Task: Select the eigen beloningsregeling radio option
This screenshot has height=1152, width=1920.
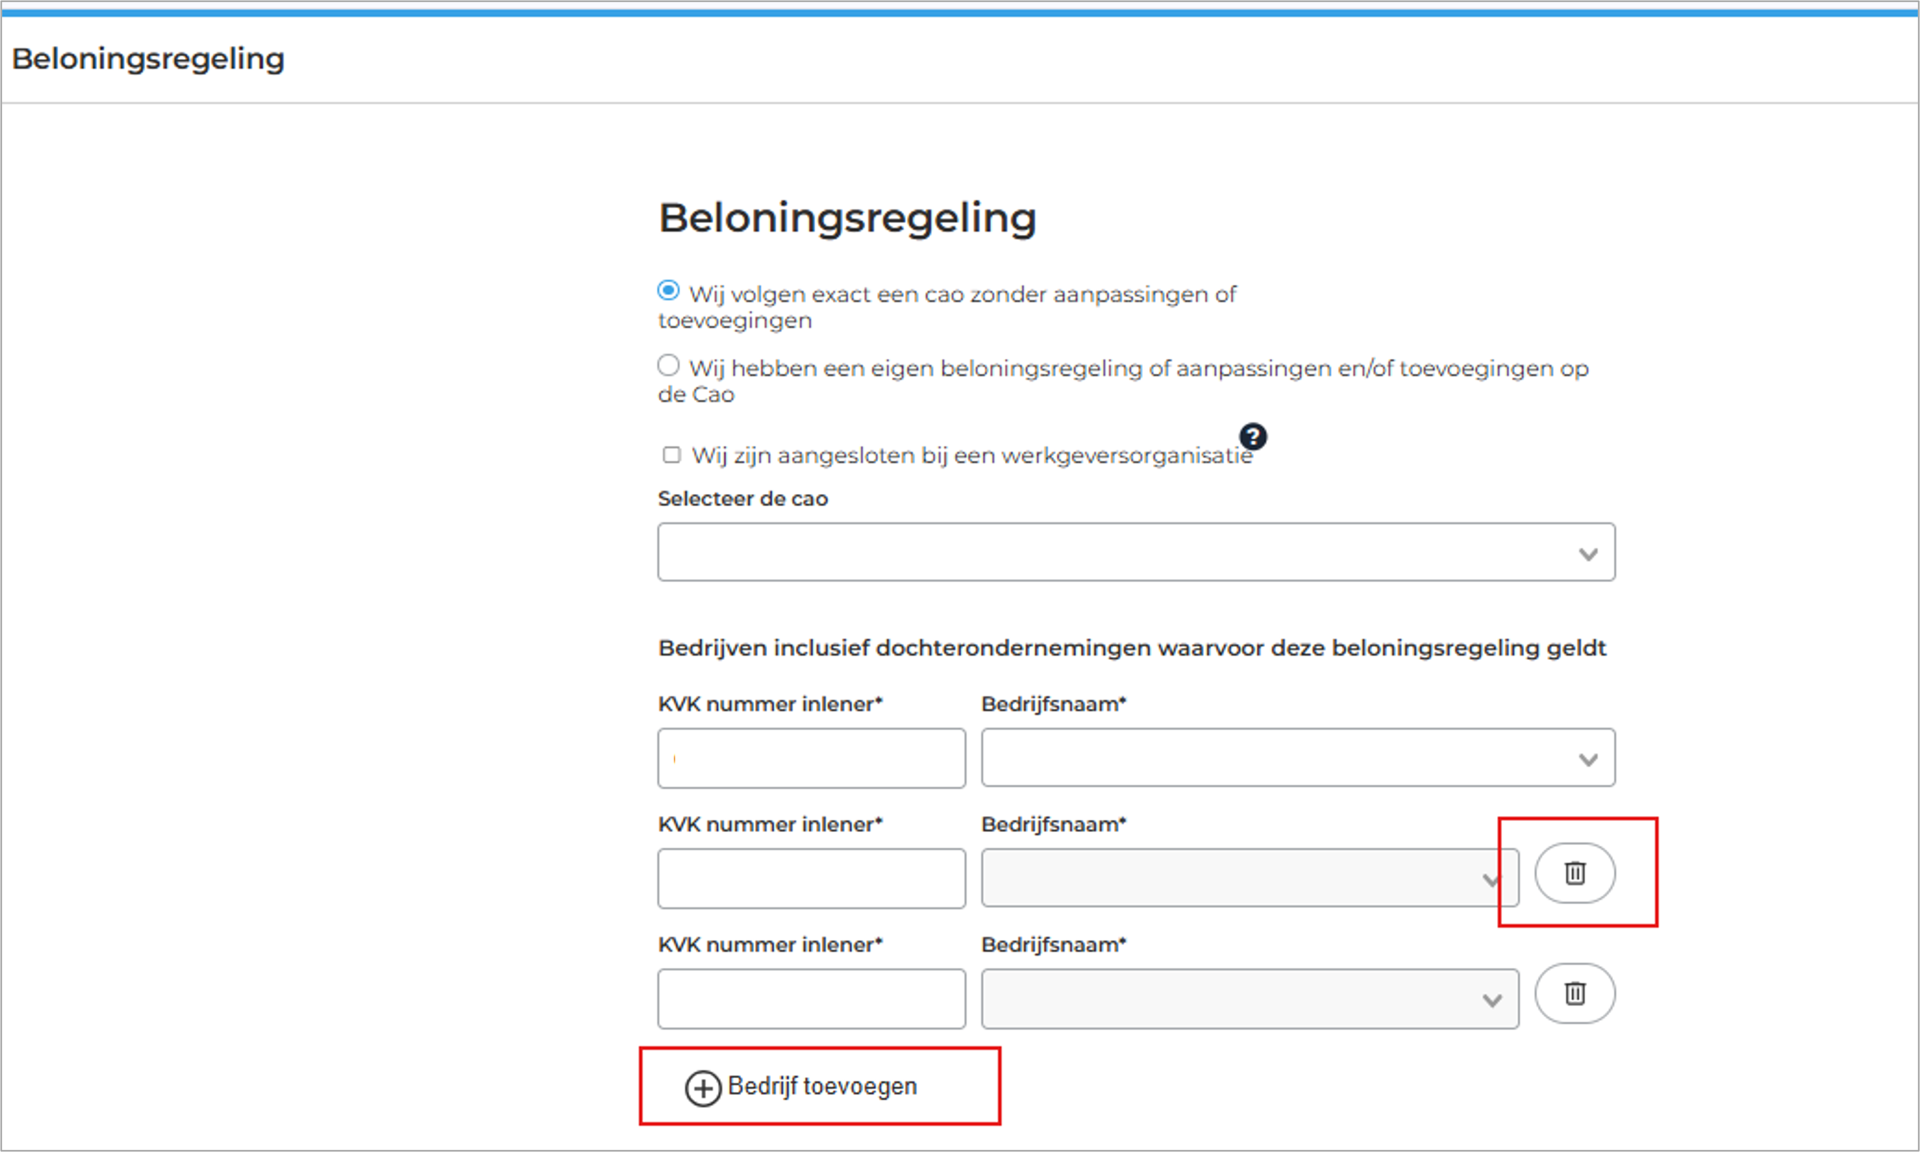Action: click(668, 364)
